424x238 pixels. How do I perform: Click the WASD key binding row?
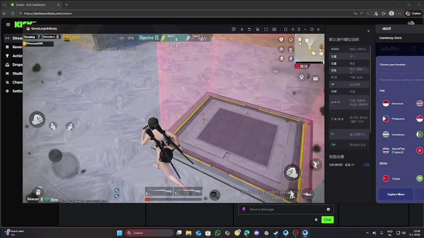349,49
